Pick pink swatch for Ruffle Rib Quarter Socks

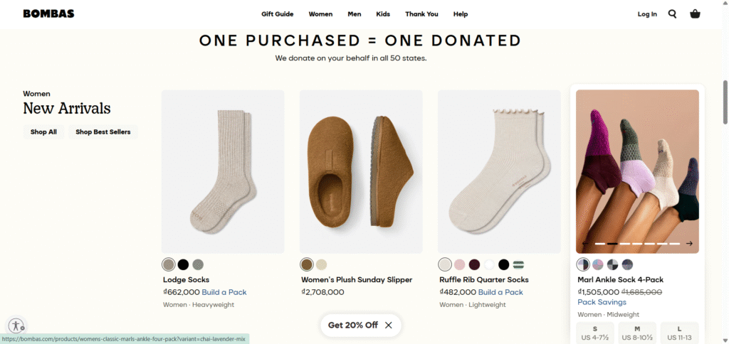tap(460, 264)
